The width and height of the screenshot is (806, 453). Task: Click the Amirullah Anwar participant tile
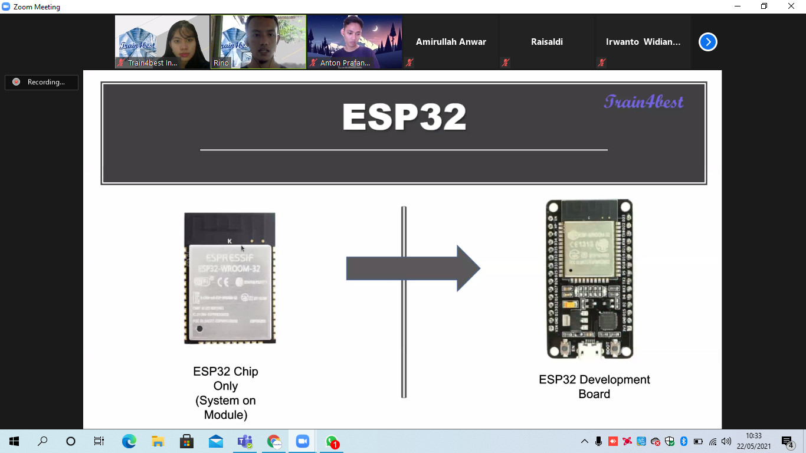click(x=451, y=42)
